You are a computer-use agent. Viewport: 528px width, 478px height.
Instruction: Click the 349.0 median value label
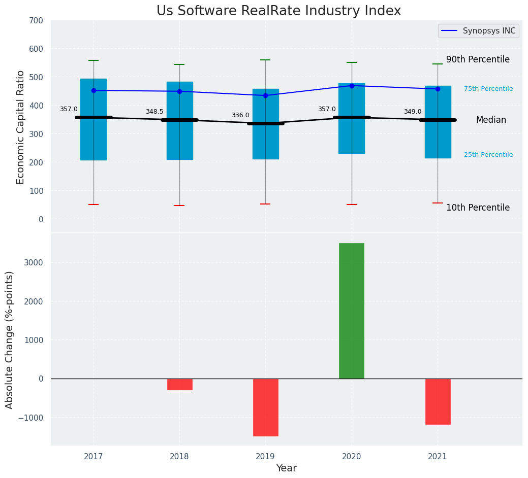click(x=413, y=112)
